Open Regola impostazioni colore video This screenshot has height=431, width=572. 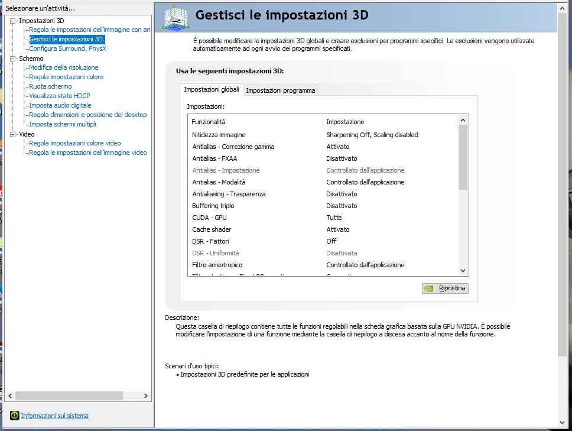coord(75,143)
